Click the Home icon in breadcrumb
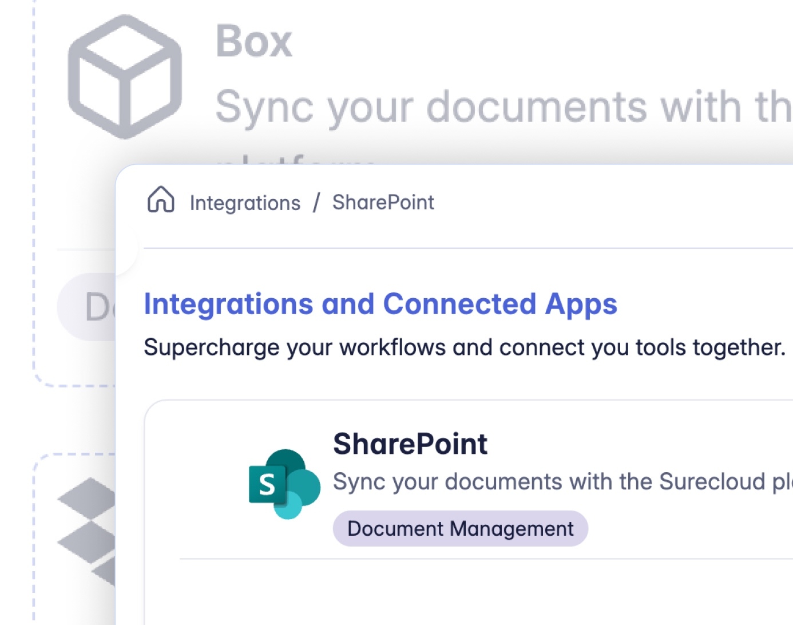The image size is (793, 625). [x=161, y=200]
